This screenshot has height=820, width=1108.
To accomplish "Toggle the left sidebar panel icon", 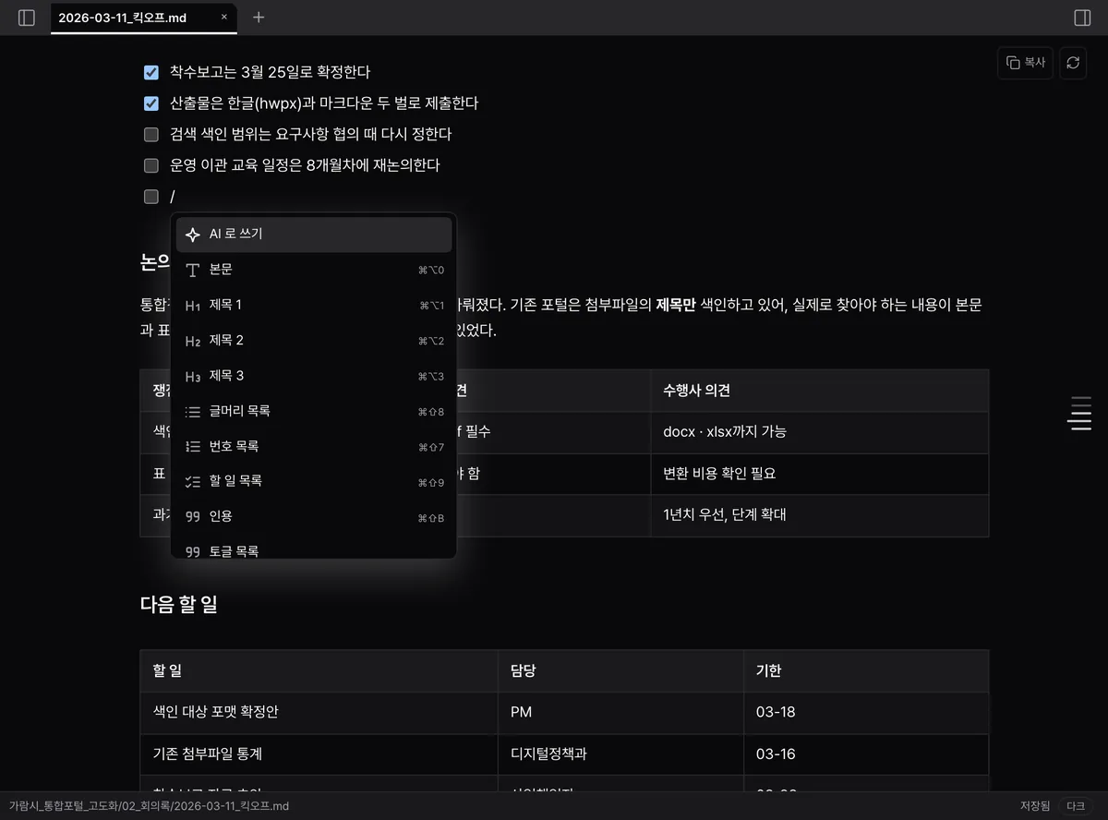I will pos(27,18).
